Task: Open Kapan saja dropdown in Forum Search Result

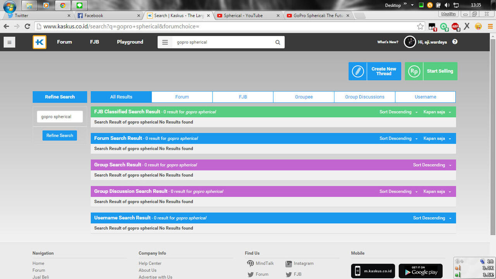Action: coord(437,138)
